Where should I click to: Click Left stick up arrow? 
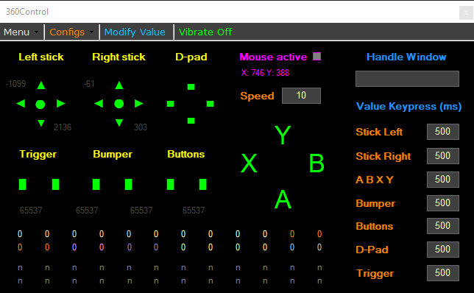41,85
